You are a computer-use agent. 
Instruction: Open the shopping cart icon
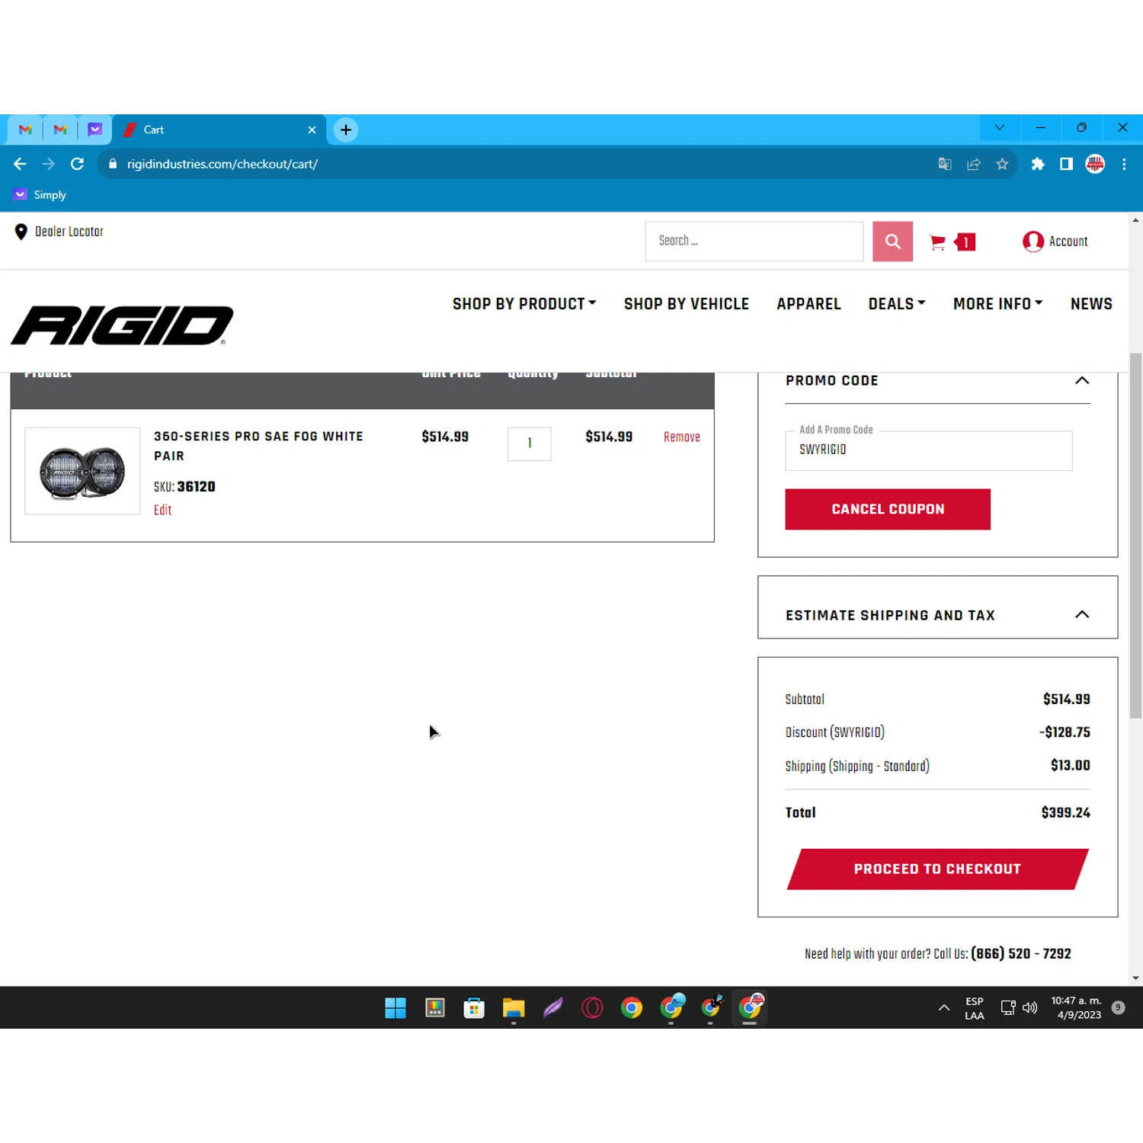[938, 242]
